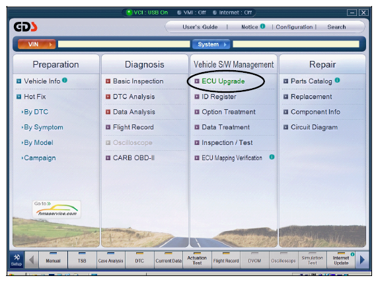This screenshot has height=282, width=378.
Task: Click the VMI Off status indicator
Action: [192, 13]
